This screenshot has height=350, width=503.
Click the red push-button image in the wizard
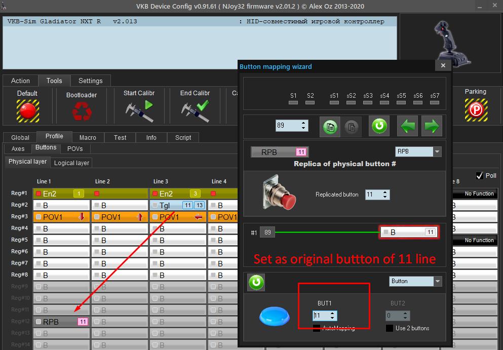(x=279, y=192)
